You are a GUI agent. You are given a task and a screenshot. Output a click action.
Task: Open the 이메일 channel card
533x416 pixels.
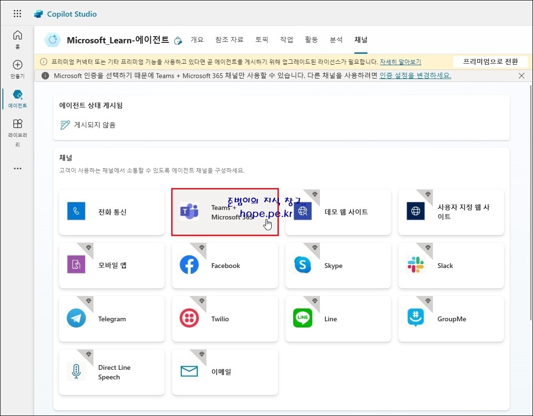point(225,372)
